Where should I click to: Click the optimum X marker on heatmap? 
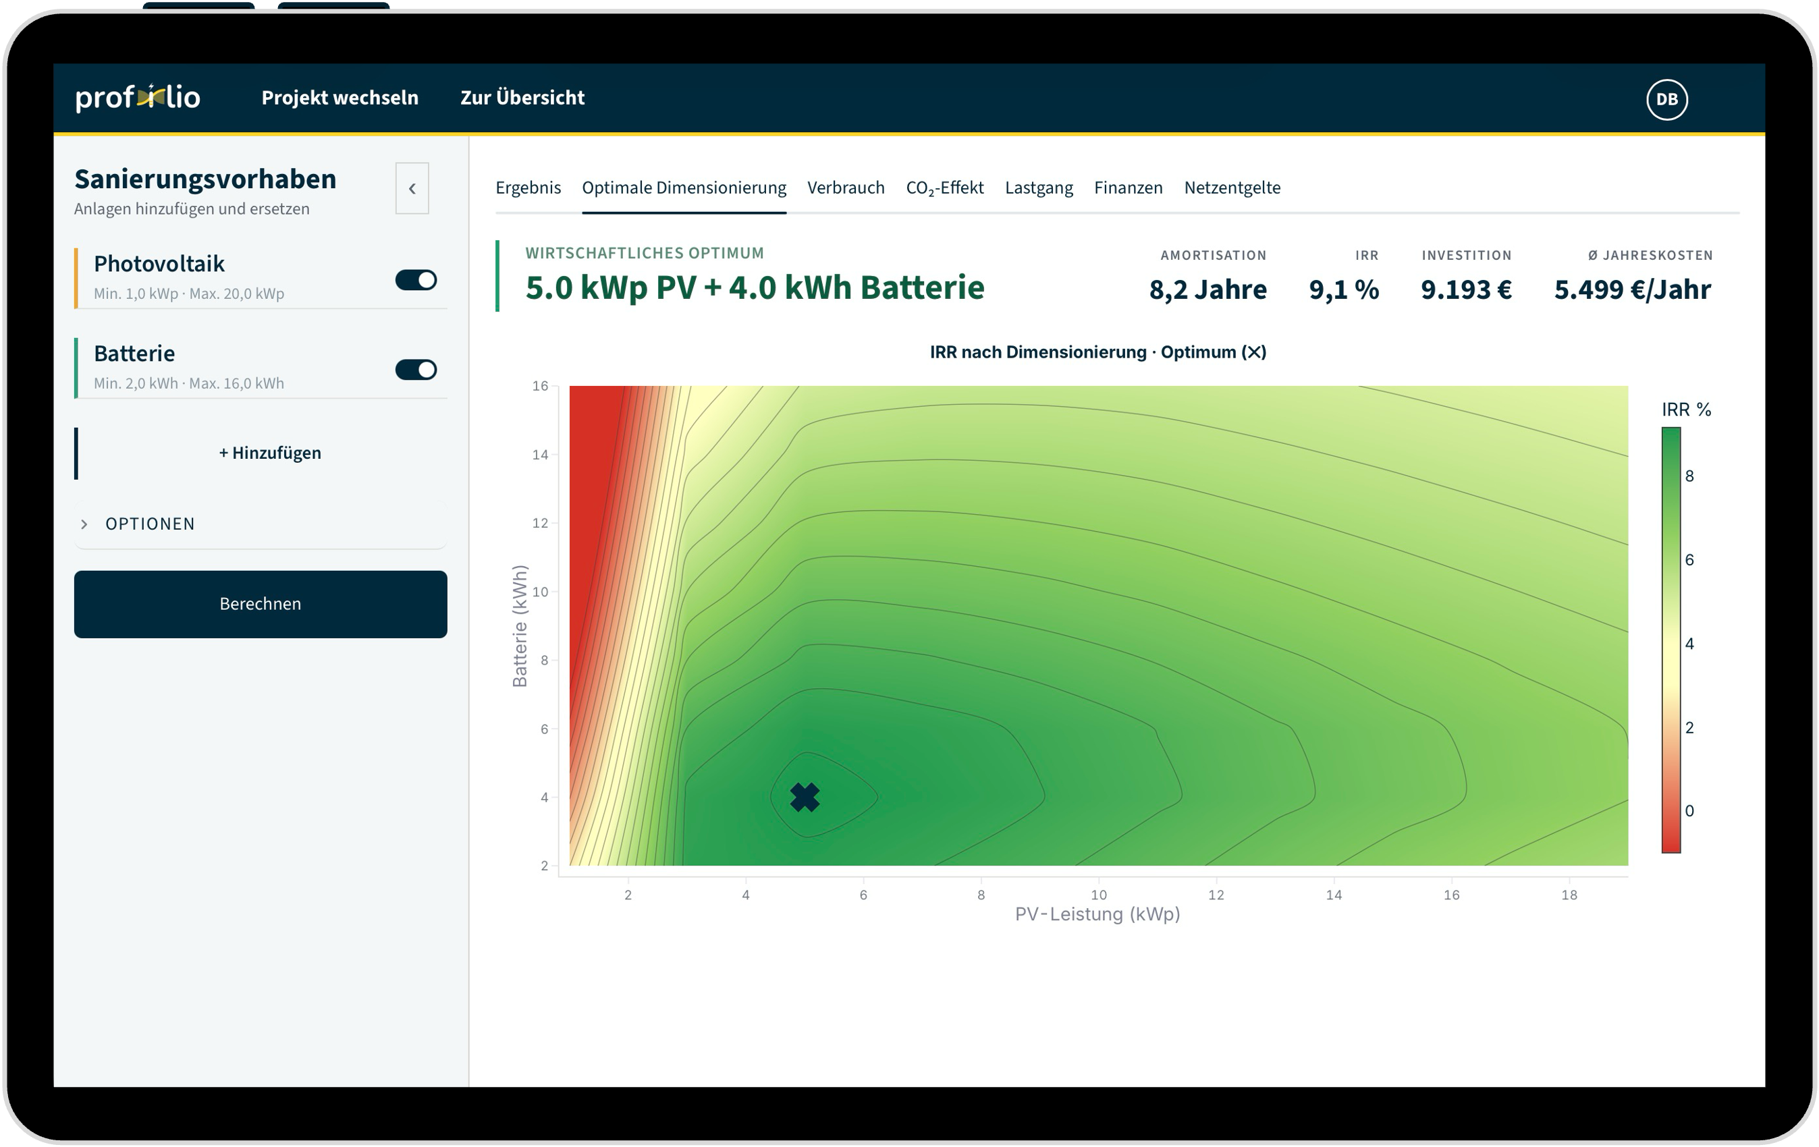click(x=805, y=798)
